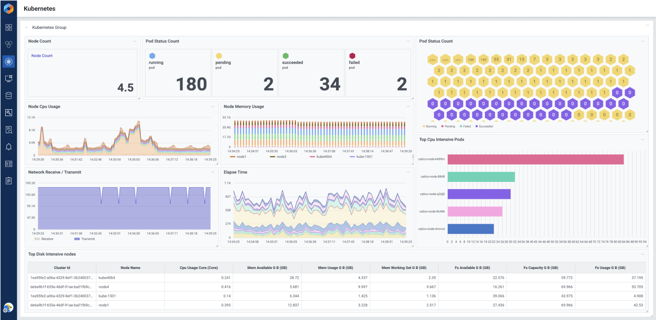The image size is (656, 320).
Task: Click the Node Count link in panel
Action: [42, 56]
